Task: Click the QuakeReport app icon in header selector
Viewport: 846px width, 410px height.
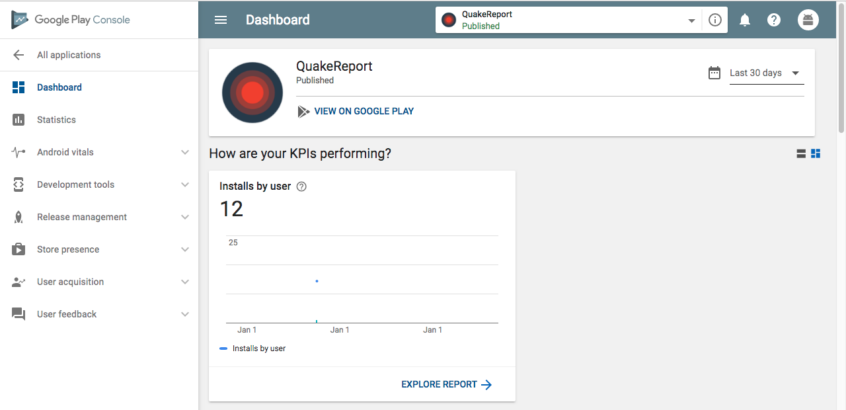Action: point(449,20)
